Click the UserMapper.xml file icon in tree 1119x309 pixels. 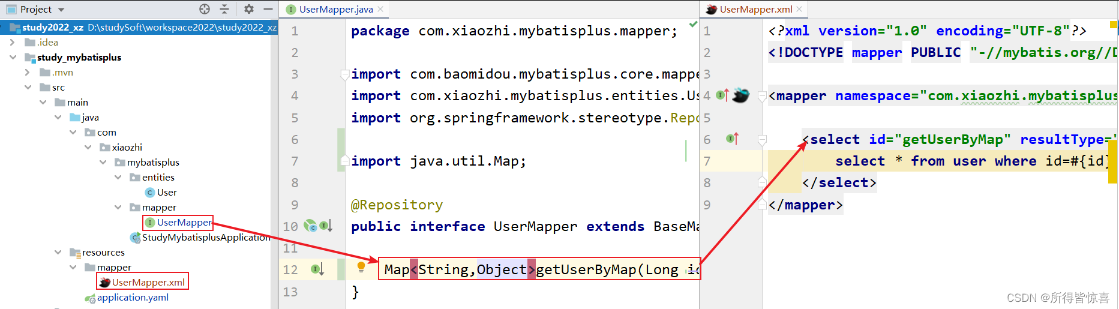105,283
